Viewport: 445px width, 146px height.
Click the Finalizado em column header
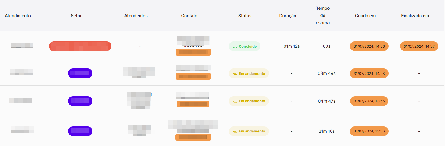click(x=415, y=16)
